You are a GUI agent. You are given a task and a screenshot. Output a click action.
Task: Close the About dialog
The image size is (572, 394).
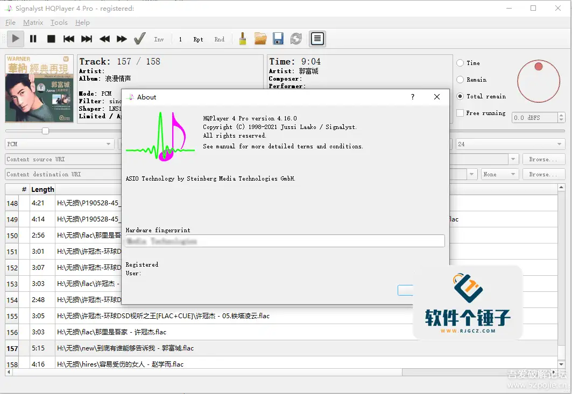[x=436, y=97]
